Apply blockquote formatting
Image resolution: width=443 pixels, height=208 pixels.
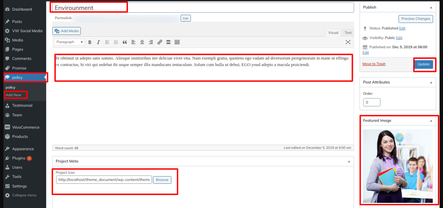[x=124, y=42]
